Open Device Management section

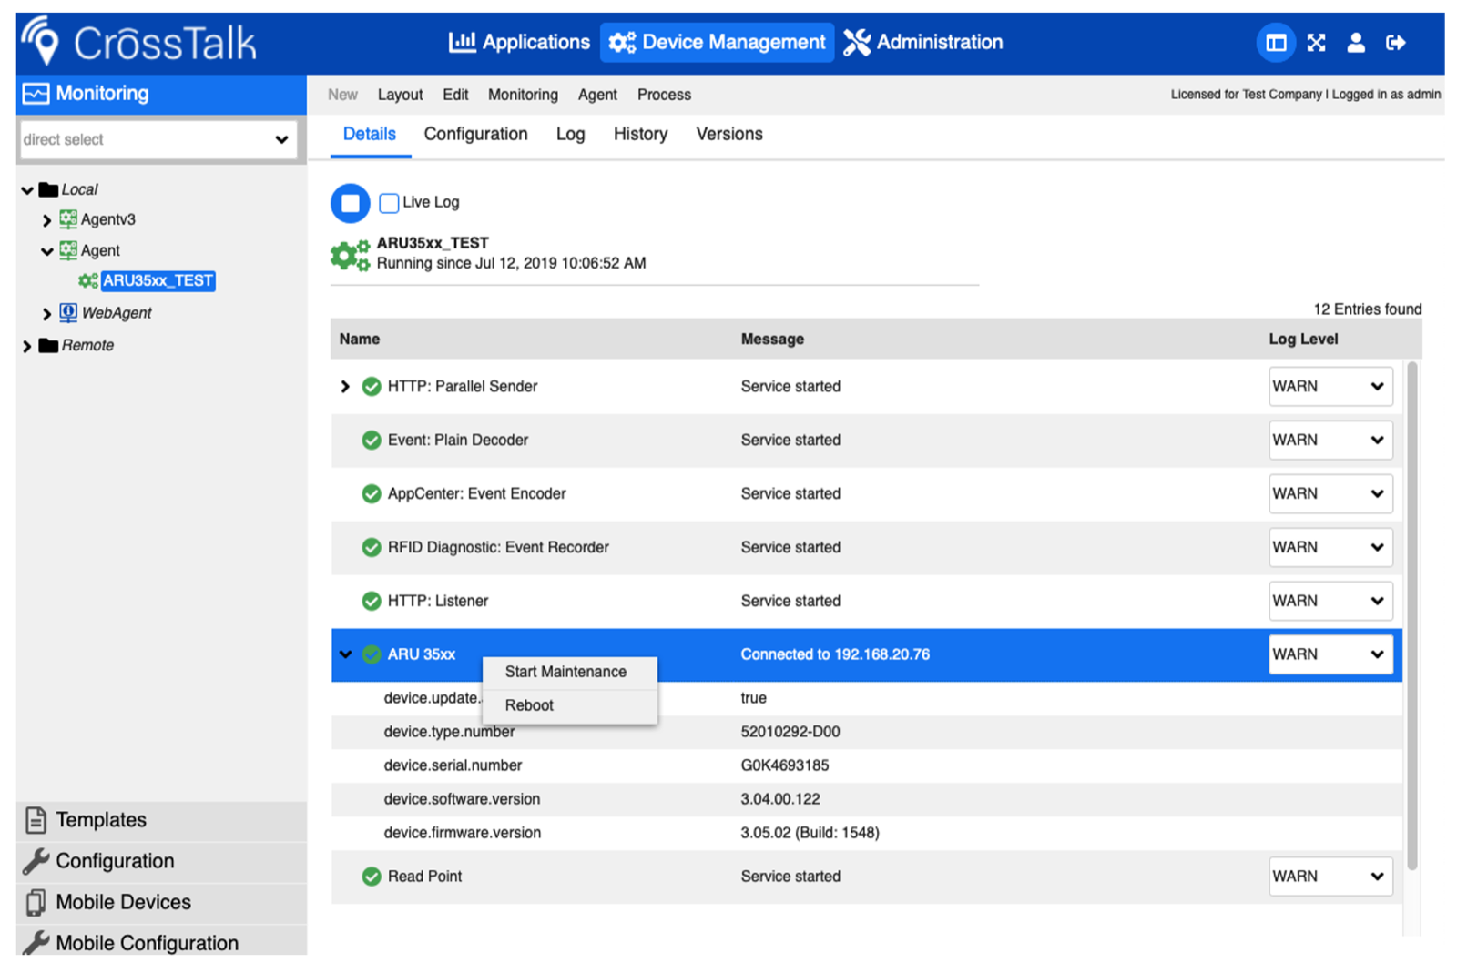(x=717, y=42)
